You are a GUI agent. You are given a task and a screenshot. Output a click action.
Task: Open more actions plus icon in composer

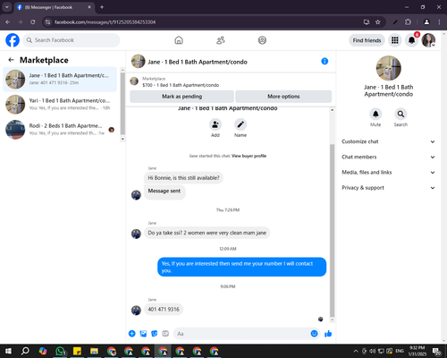coord(132,334)
